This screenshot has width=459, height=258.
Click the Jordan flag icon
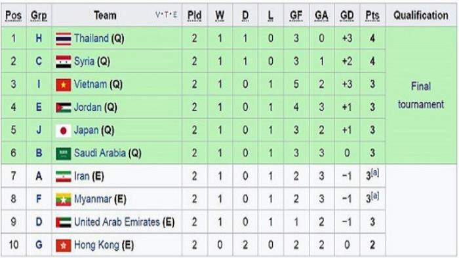pyautogui.click(x=64, y=107)
